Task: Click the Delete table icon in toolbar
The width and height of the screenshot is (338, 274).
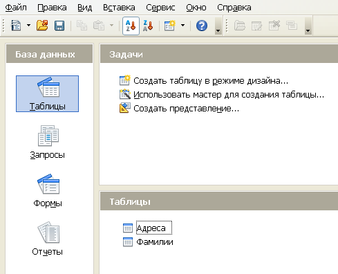Action: click(274, 26)
